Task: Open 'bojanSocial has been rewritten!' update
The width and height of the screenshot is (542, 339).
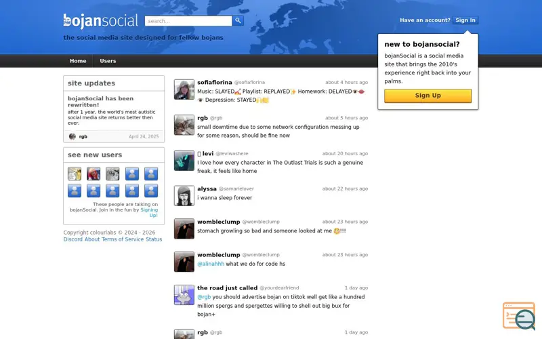Action: tap(100, 102)
